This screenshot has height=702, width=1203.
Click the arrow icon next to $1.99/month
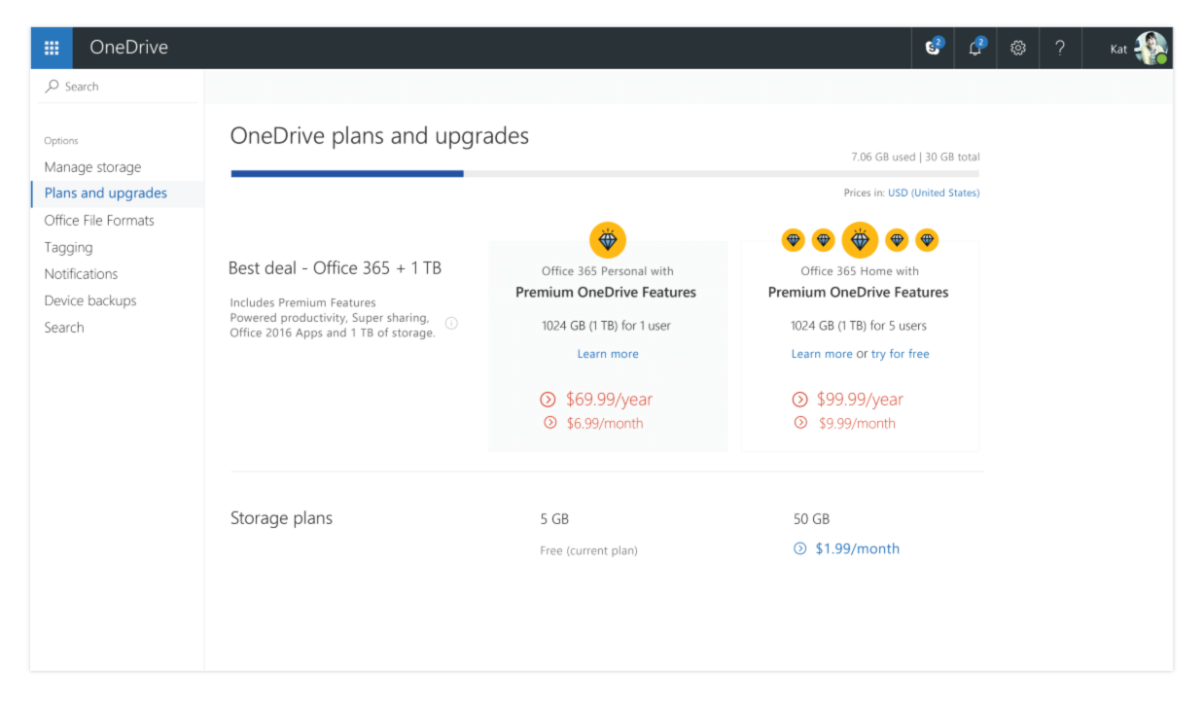[800, 548]
